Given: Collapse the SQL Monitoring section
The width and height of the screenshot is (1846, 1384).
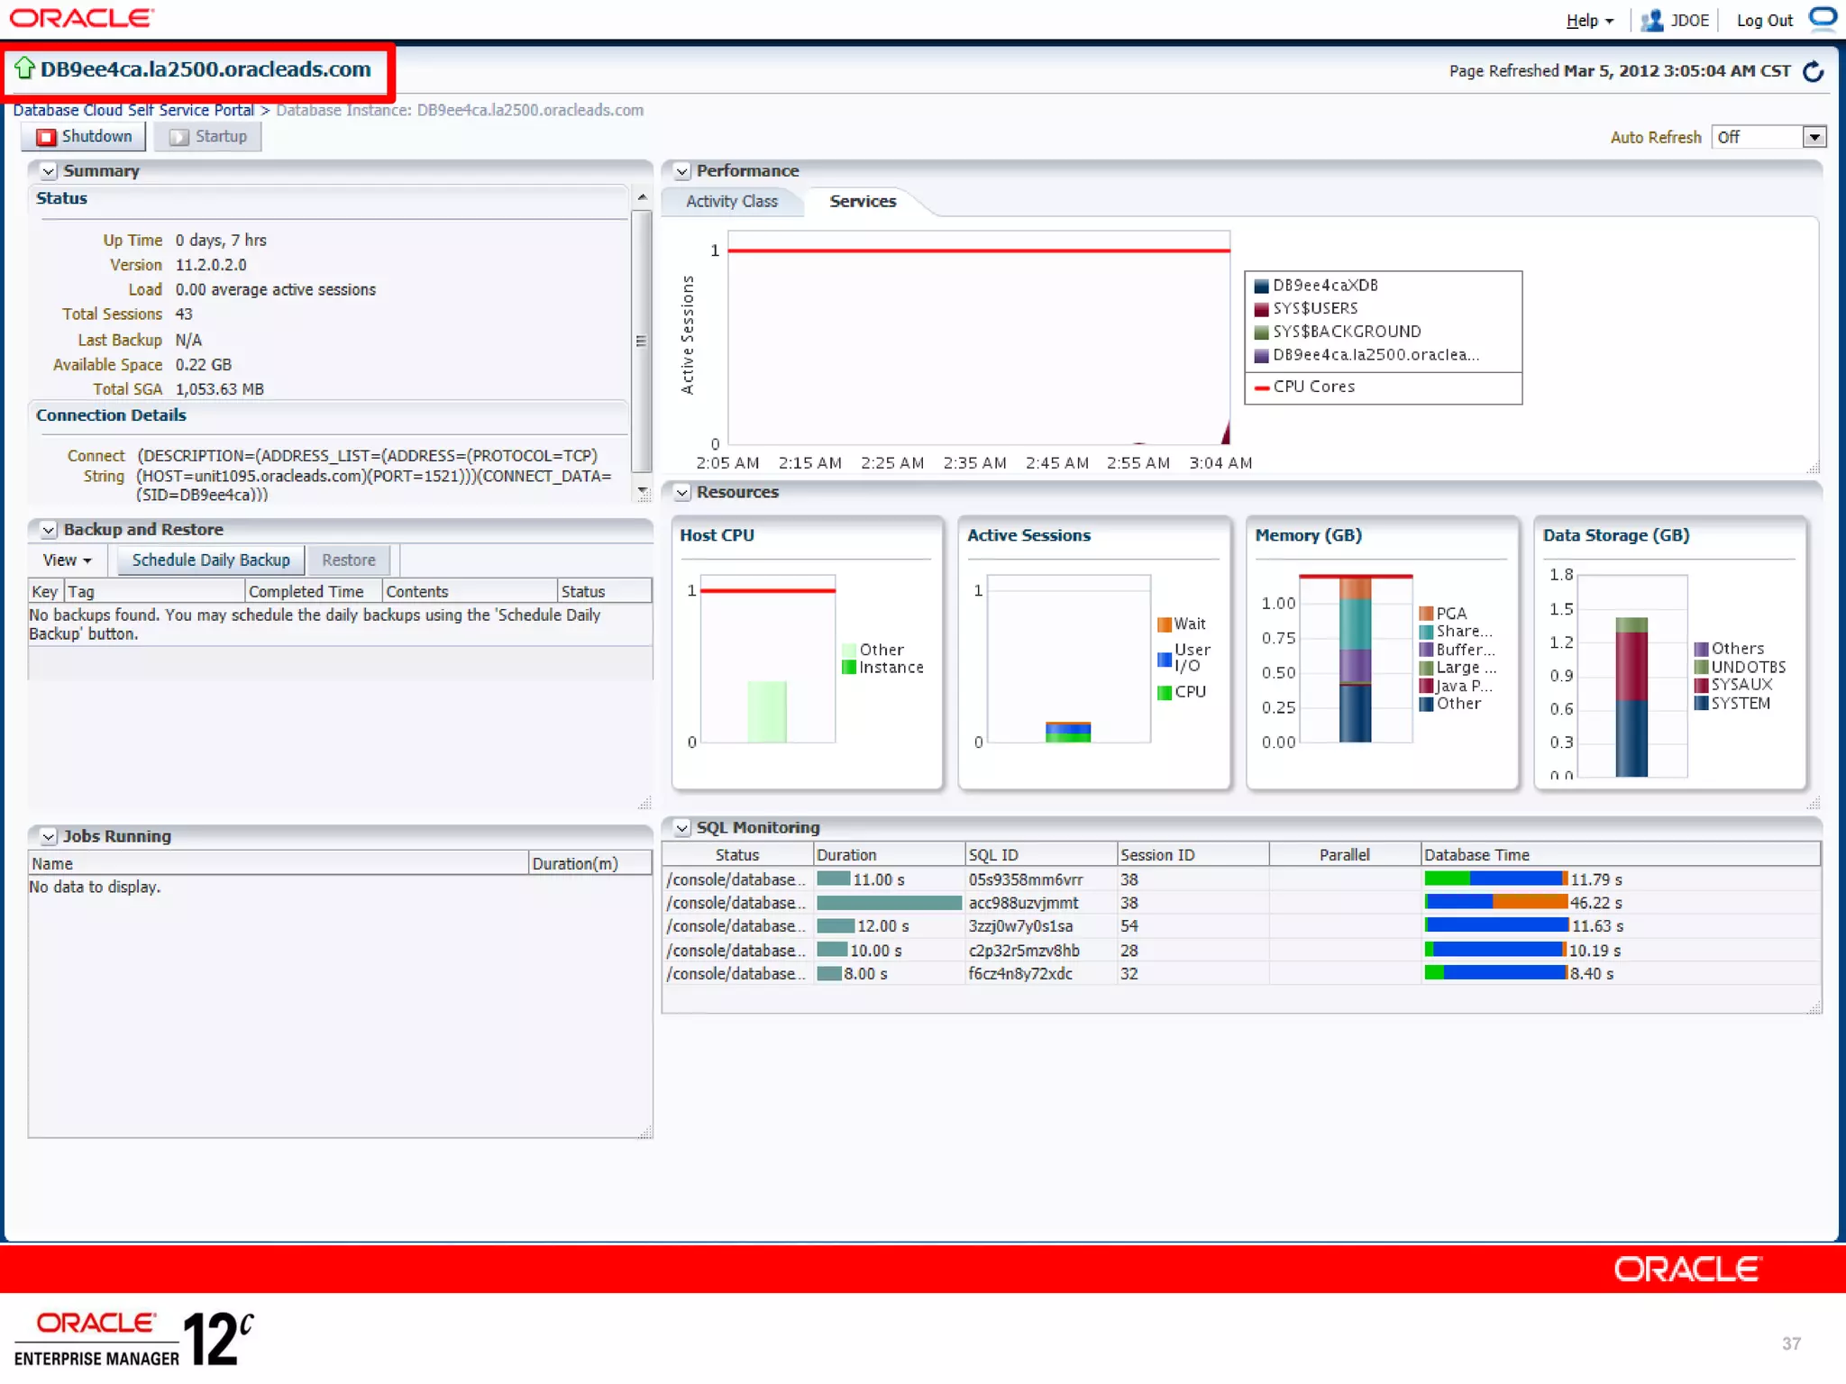Looking at the screenshot, I should (682, 828).
